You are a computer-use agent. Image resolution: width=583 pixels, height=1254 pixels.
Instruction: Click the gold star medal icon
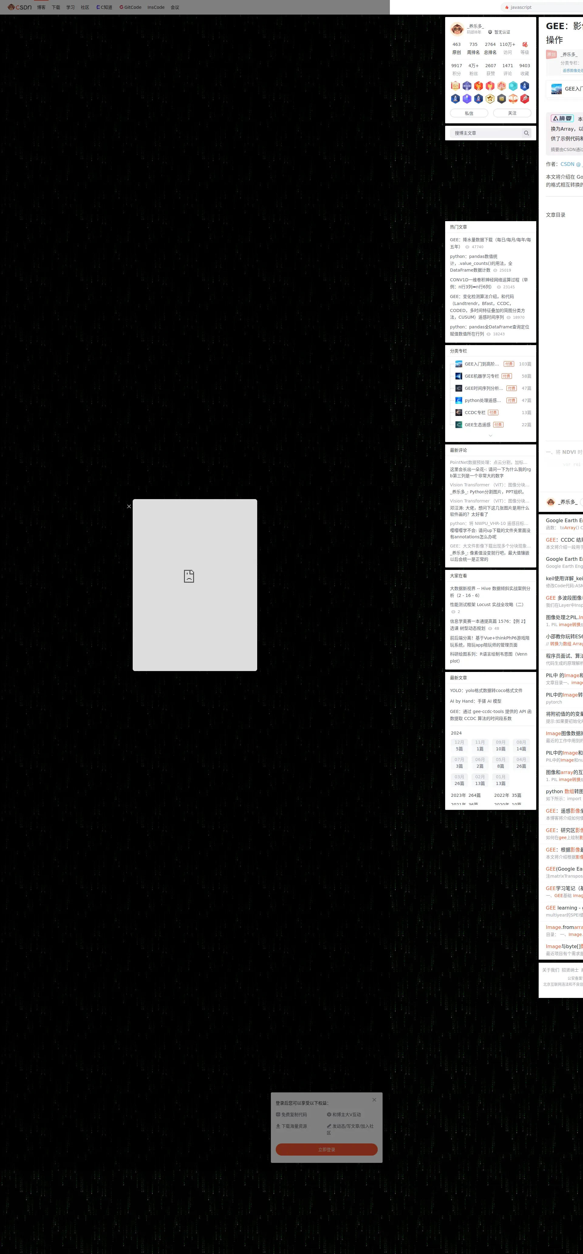(x=490, y=99)
